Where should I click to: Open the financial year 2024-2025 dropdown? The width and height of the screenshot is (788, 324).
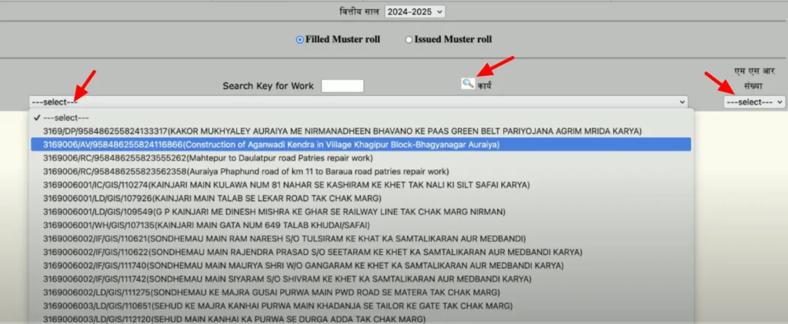tap(415, 12)
